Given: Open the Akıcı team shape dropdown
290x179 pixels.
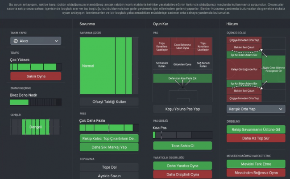Looking at the screenshot, I should 36,41.
